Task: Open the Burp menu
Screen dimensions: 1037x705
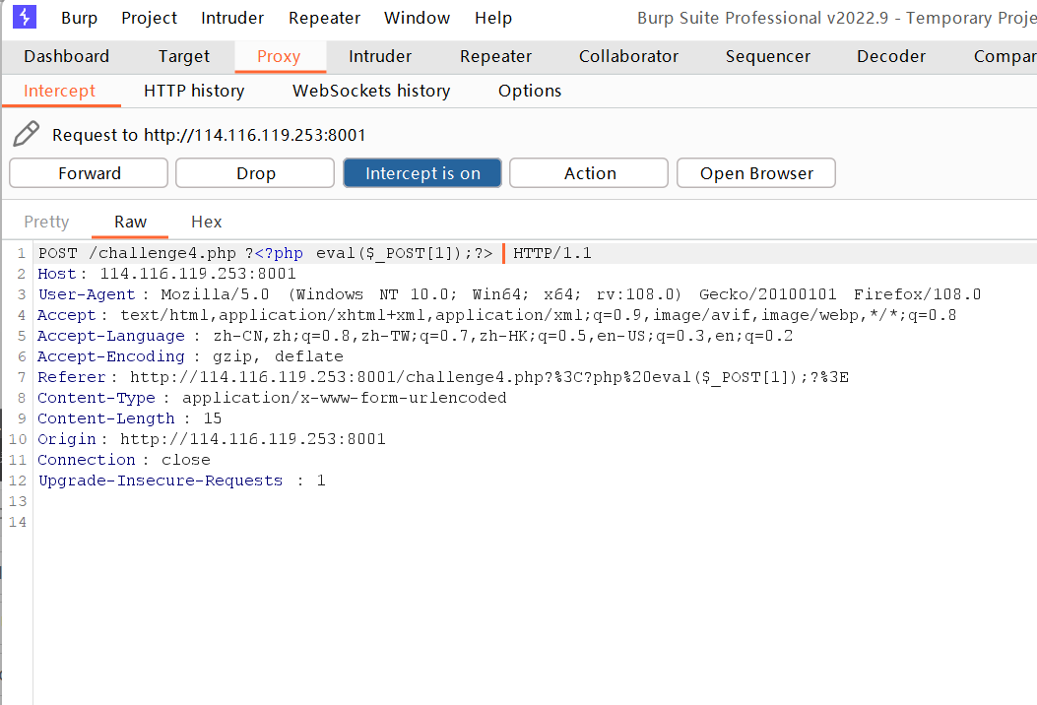Action: point(80,18)
